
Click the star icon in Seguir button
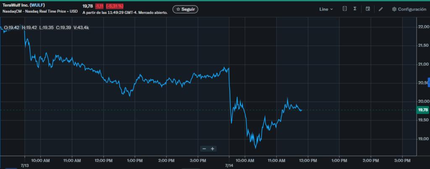pyautogui.click(x=178, y=9)
